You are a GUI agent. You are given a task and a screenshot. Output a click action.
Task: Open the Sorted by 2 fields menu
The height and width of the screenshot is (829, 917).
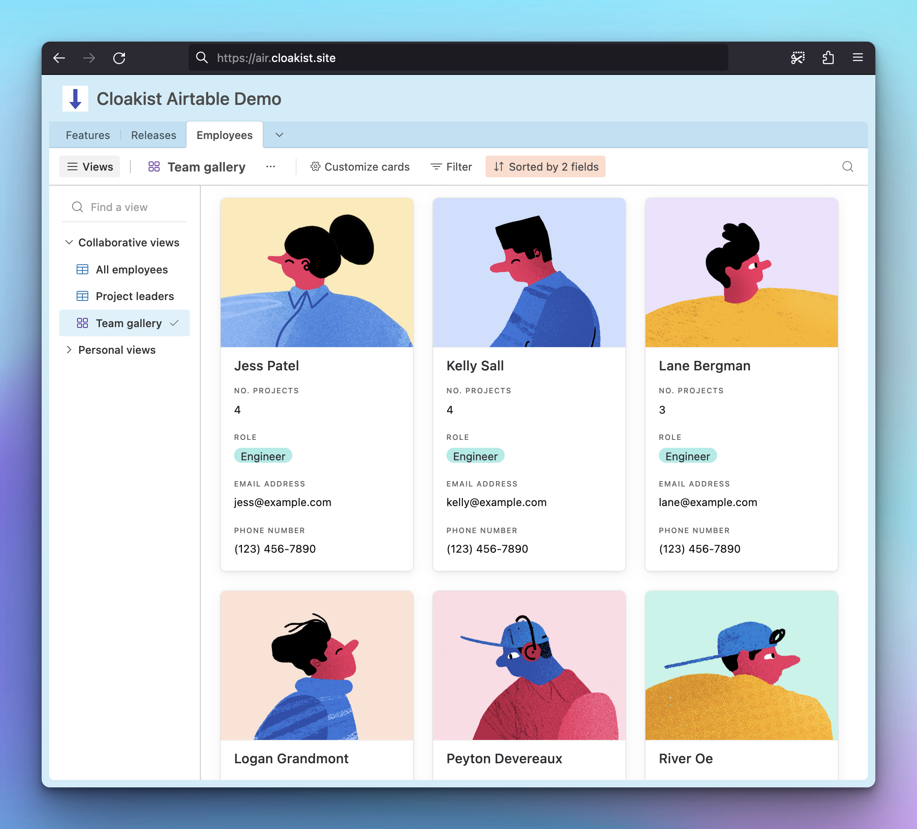tap(546, 167)
